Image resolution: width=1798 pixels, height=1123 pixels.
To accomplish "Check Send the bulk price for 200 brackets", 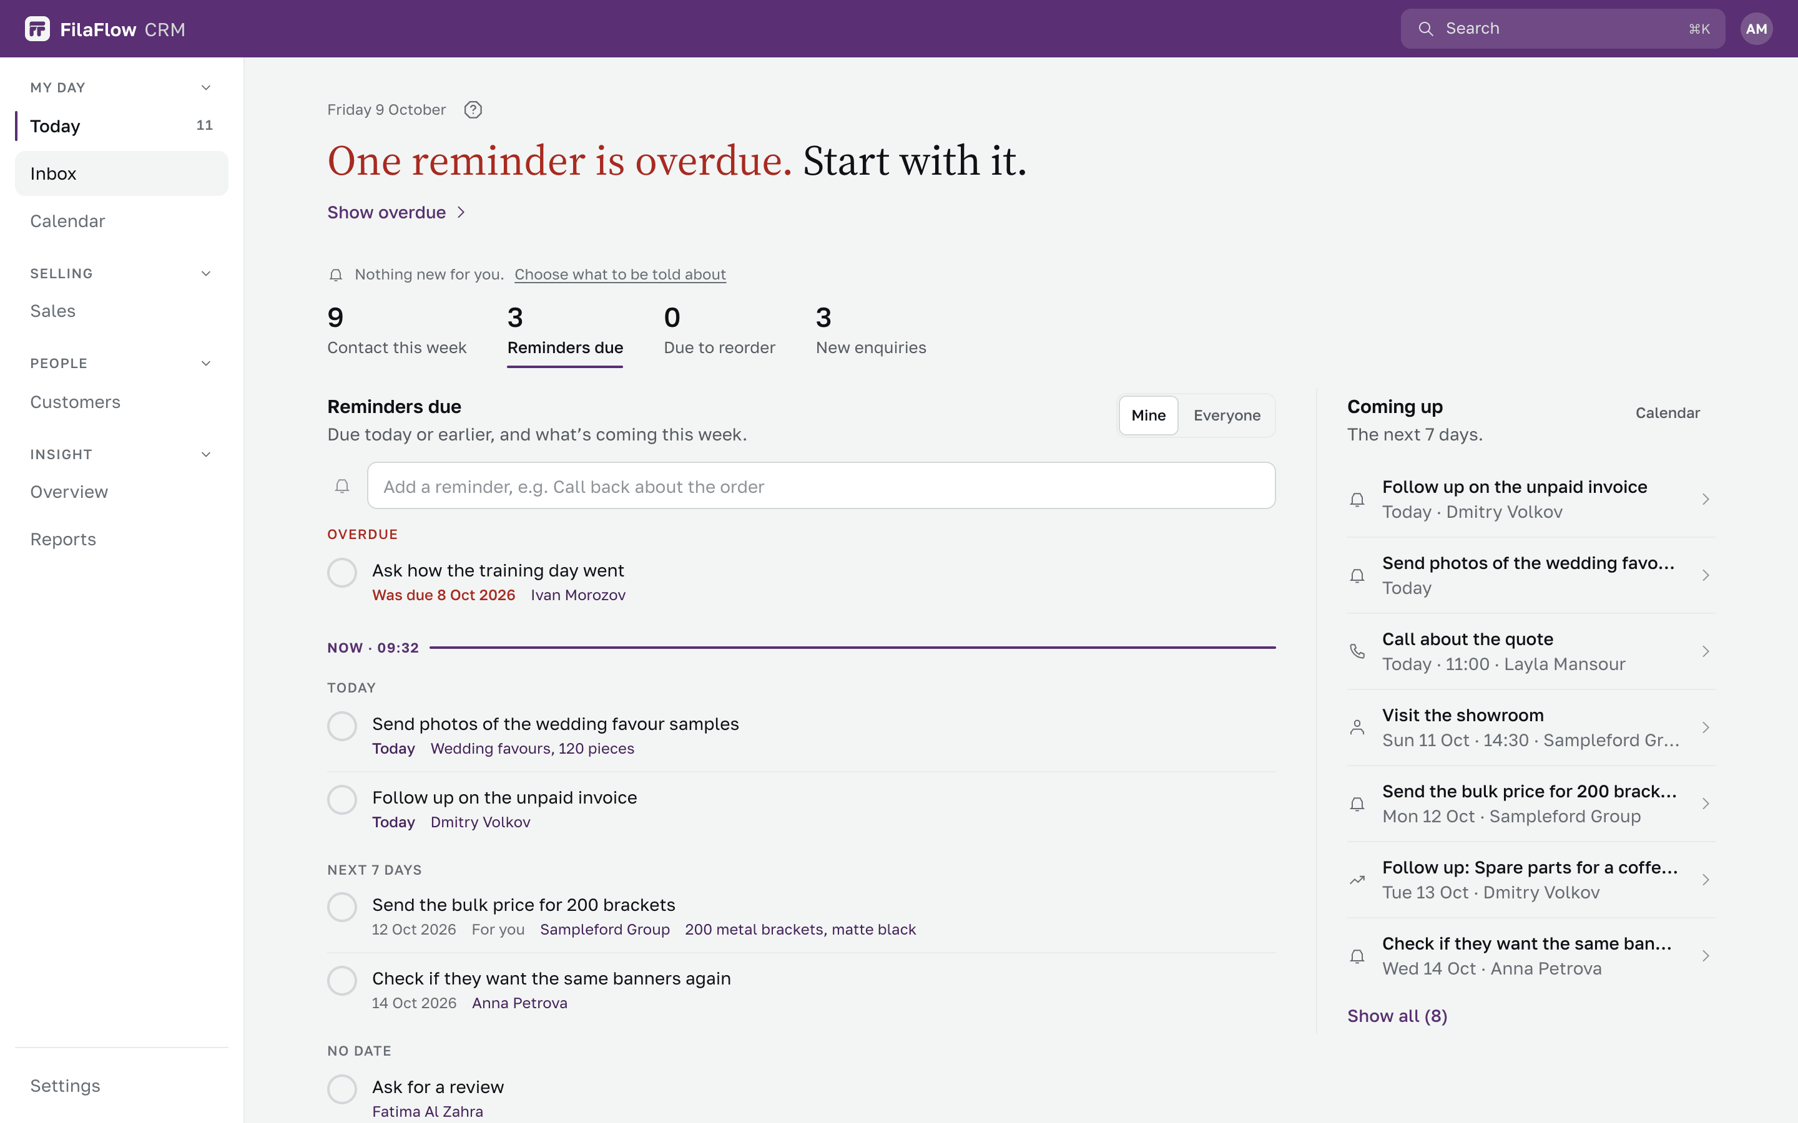I will point(341,907).
